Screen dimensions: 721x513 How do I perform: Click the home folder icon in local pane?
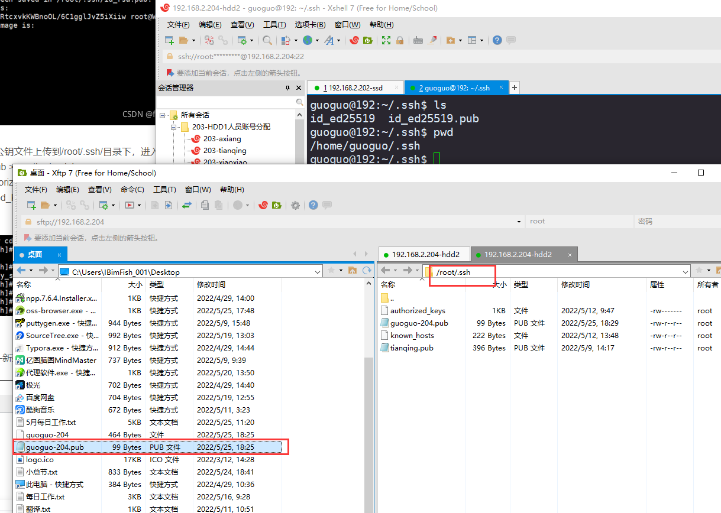(x=353, y=270)
